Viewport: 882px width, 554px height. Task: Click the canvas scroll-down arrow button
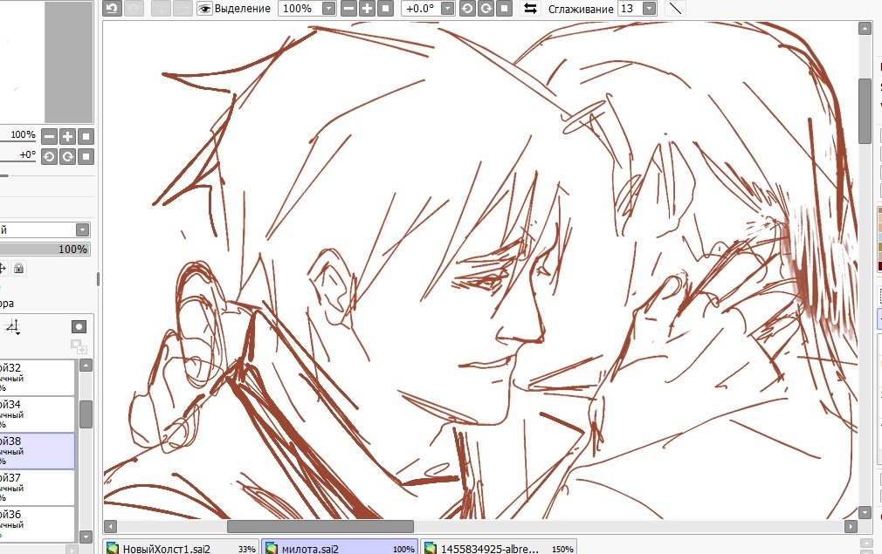point(865,512)
